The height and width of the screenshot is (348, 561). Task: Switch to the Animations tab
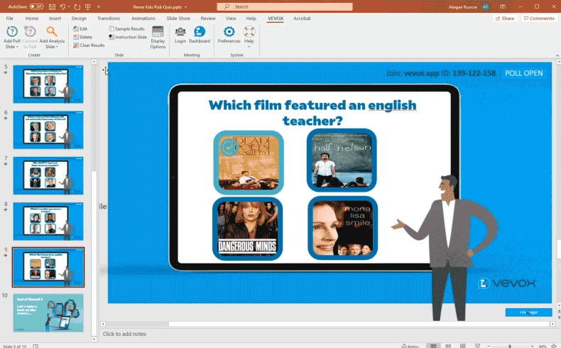pos(143,18)
